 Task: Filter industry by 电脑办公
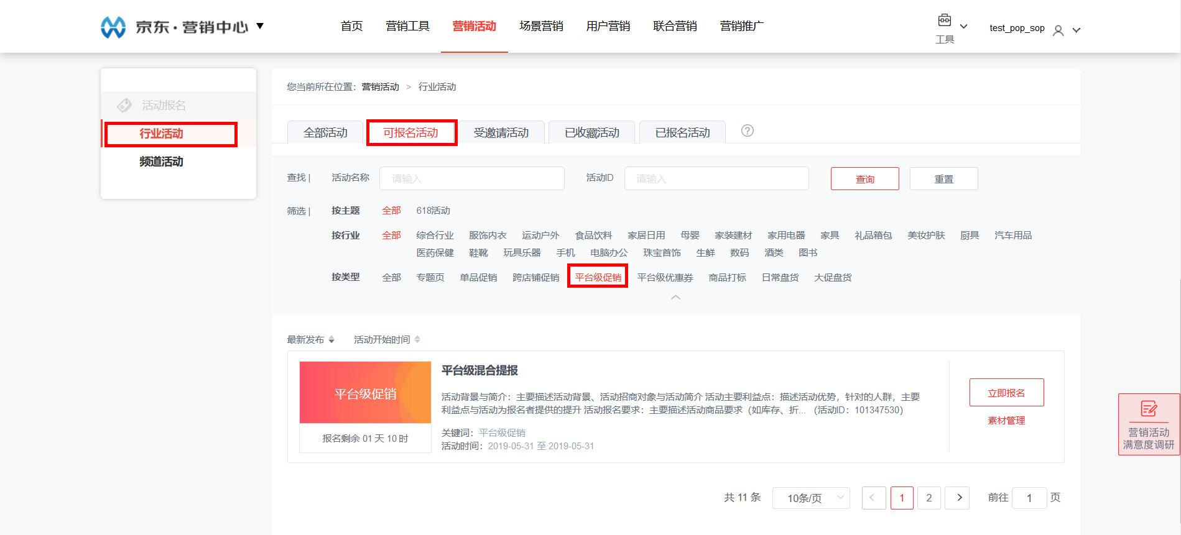(x=609, y=253)
